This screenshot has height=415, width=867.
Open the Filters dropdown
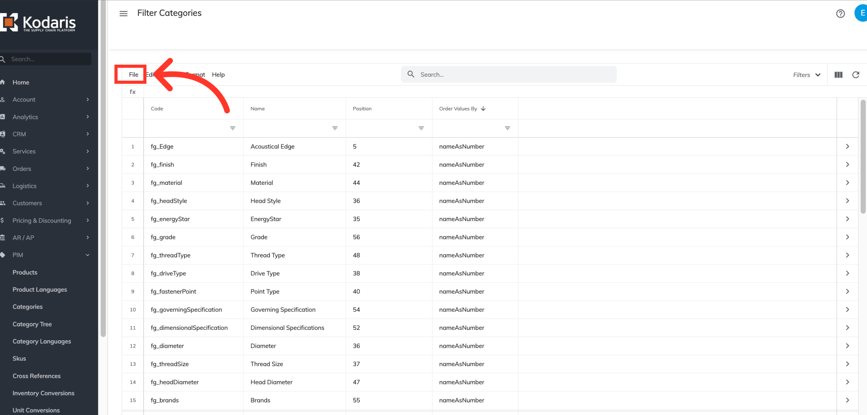pos(806,75)
